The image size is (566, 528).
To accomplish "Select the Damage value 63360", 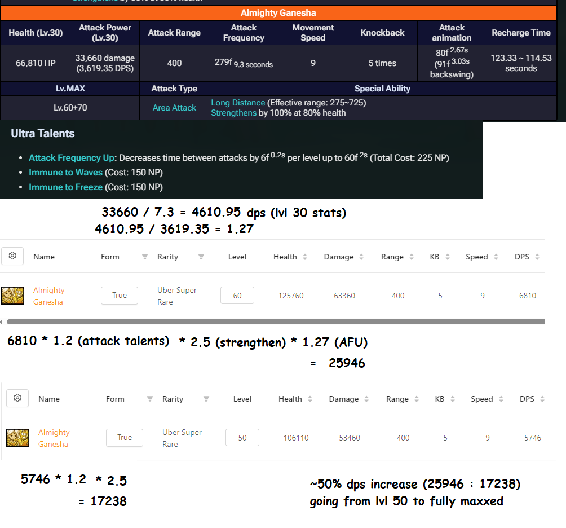I will pos(344,296).
